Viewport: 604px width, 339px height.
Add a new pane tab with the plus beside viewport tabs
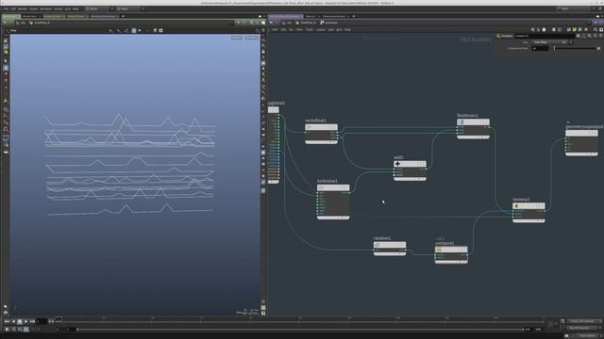(123, 16)
